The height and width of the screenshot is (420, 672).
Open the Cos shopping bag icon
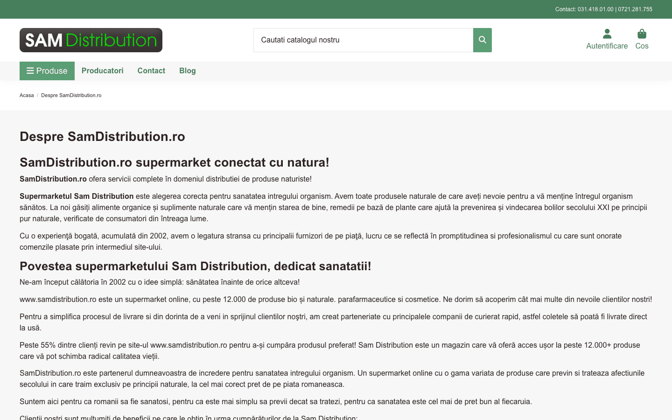pyautogui.click(x=642, y=34)
